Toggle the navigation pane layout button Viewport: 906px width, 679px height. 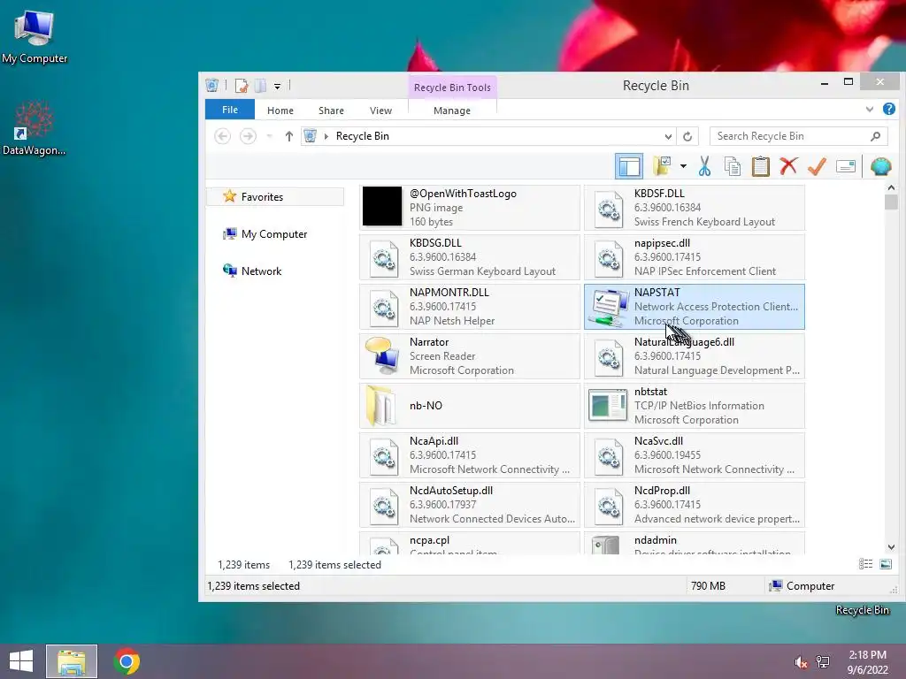click(x=629, y=166)
